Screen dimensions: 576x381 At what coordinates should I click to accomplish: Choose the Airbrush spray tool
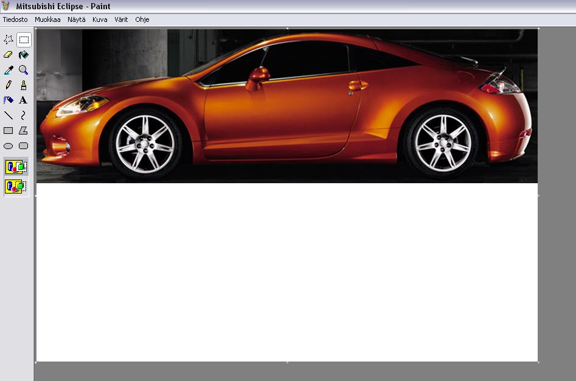coord(9,100)
